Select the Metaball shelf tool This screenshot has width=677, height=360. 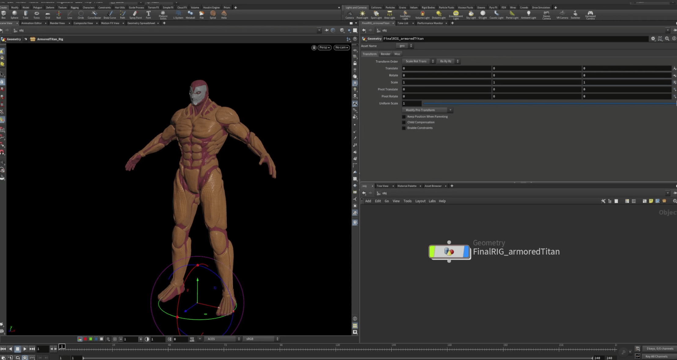(190, 15)
